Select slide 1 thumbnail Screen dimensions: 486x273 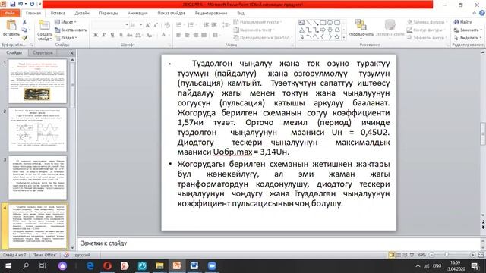37,81
